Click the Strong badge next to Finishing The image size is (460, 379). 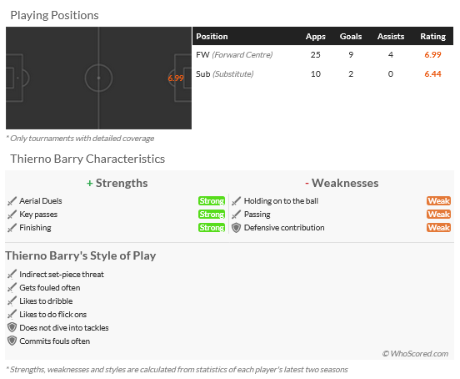click(212, 228)
